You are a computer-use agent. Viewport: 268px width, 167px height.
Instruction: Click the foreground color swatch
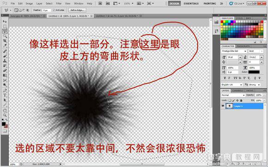(x=4, y=124)
